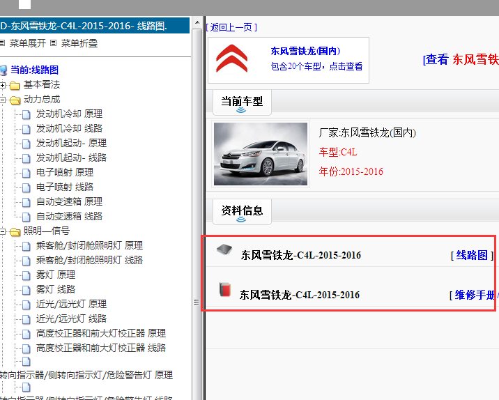The height and width of the screenshot is (400, 499).
Task: Click the D-东风雪铁龙-C4L-2015-2016- 线路图 header
Action: tap(95, 26)
